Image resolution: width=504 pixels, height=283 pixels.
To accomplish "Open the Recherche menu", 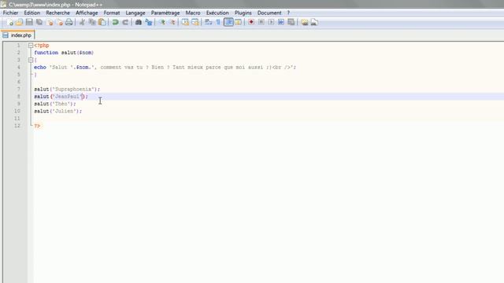I will [57, 13].
